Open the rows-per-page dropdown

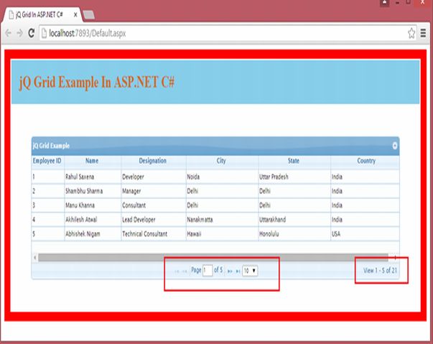pyautogui.click(x=250, y=271)
